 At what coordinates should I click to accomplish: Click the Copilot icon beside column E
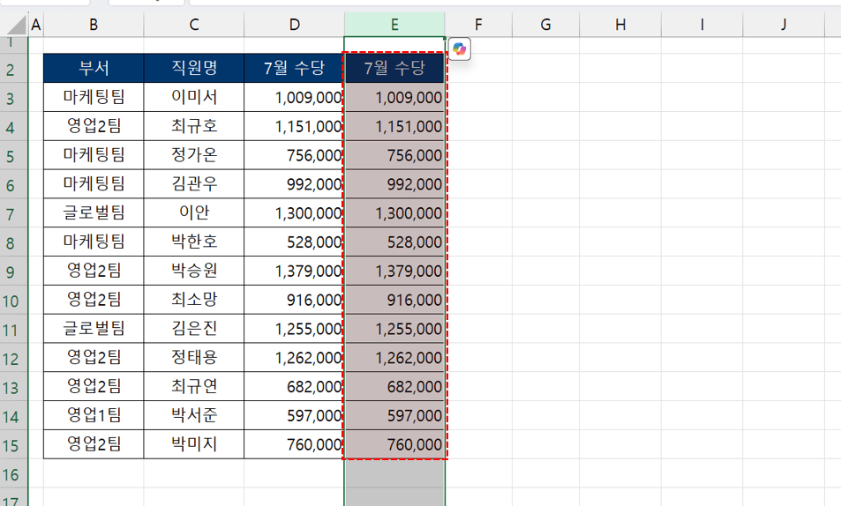[x=459, y=50]
